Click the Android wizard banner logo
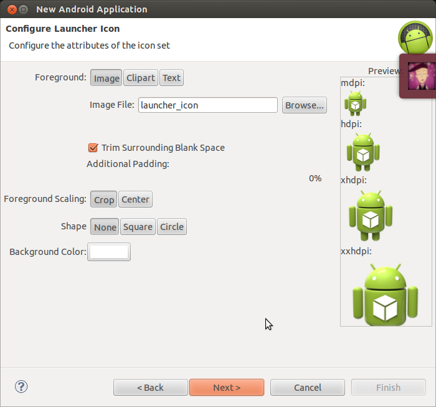Image resolution: width=436 pixels, height=407 pixels. pos(415,37)
